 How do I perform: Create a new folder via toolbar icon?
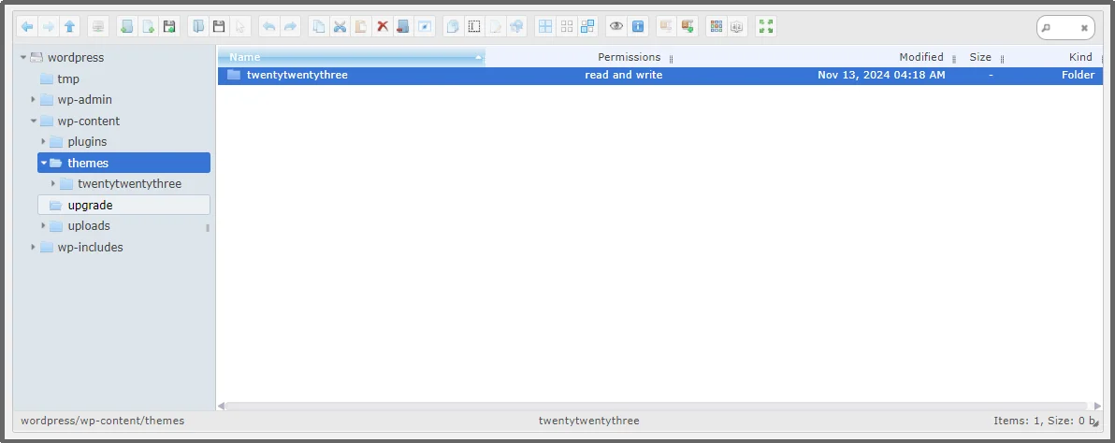coord(126,27)
